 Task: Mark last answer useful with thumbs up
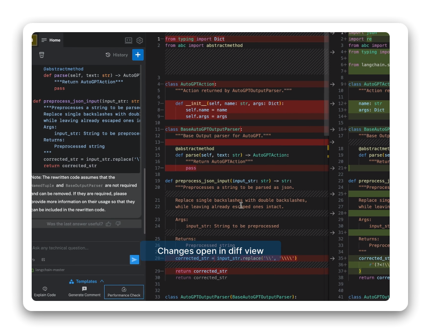click(108, 224)
